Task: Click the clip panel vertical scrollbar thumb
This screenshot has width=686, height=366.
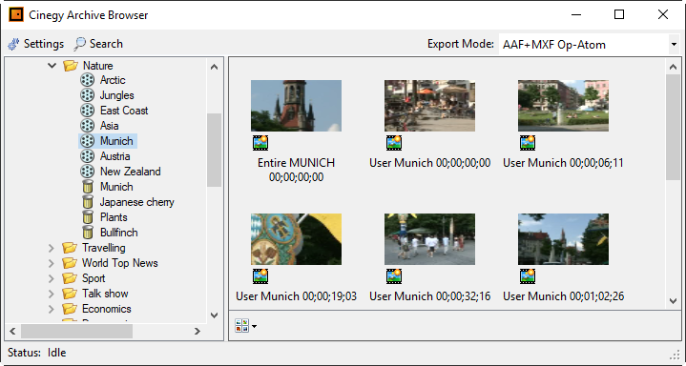Action: coord(673,127)
